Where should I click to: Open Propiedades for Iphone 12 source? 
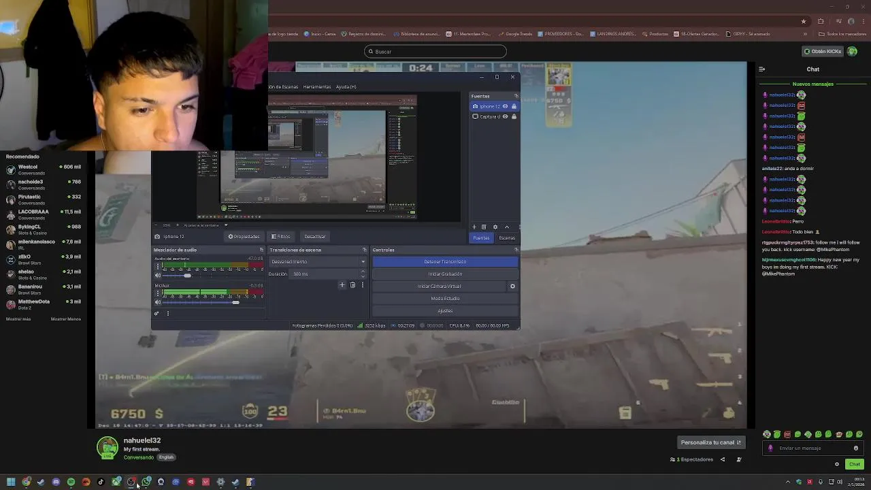click(244, 236)
